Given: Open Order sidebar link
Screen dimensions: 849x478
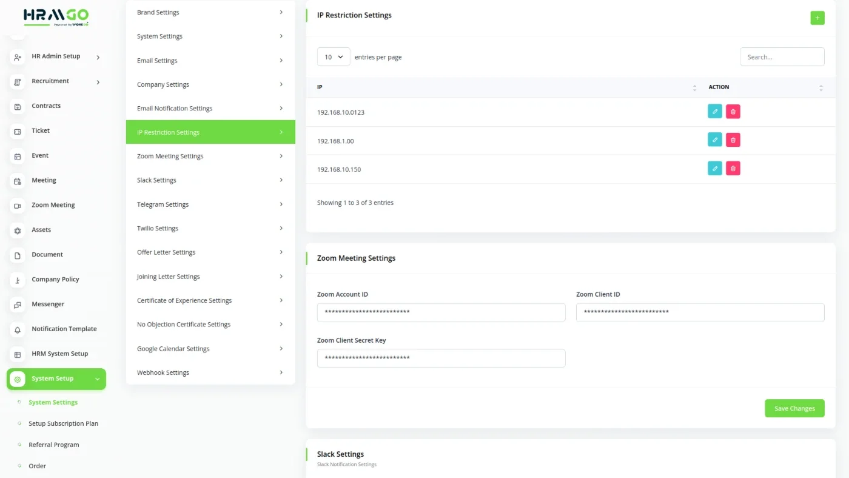Looking at the screenshot, I should (x=37, y=466).
